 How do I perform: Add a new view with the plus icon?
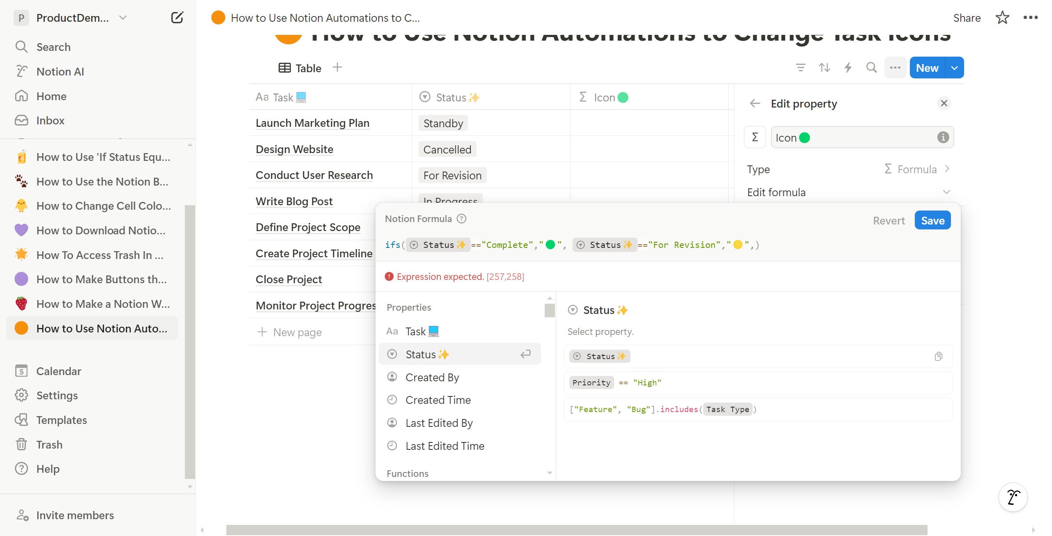click(x=337, y=67)
